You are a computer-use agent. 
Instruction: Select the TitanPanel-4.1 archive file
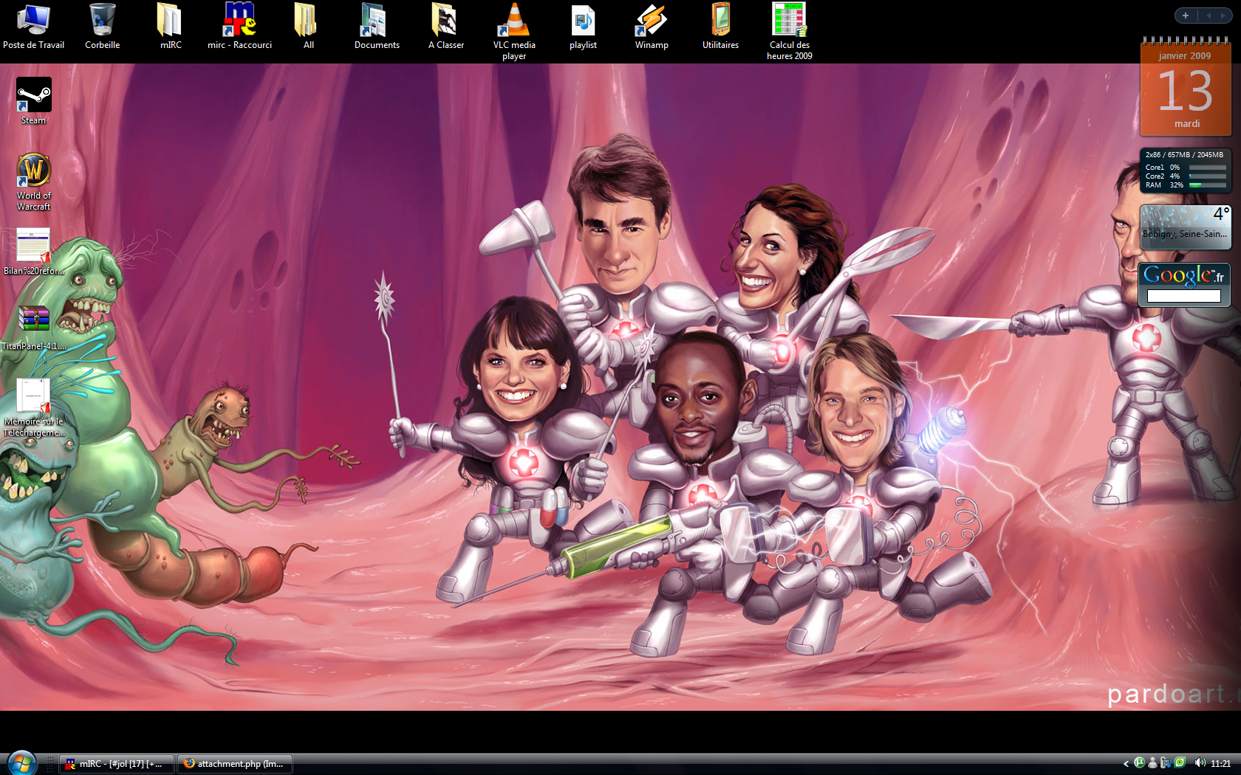[x=33, y=327]
